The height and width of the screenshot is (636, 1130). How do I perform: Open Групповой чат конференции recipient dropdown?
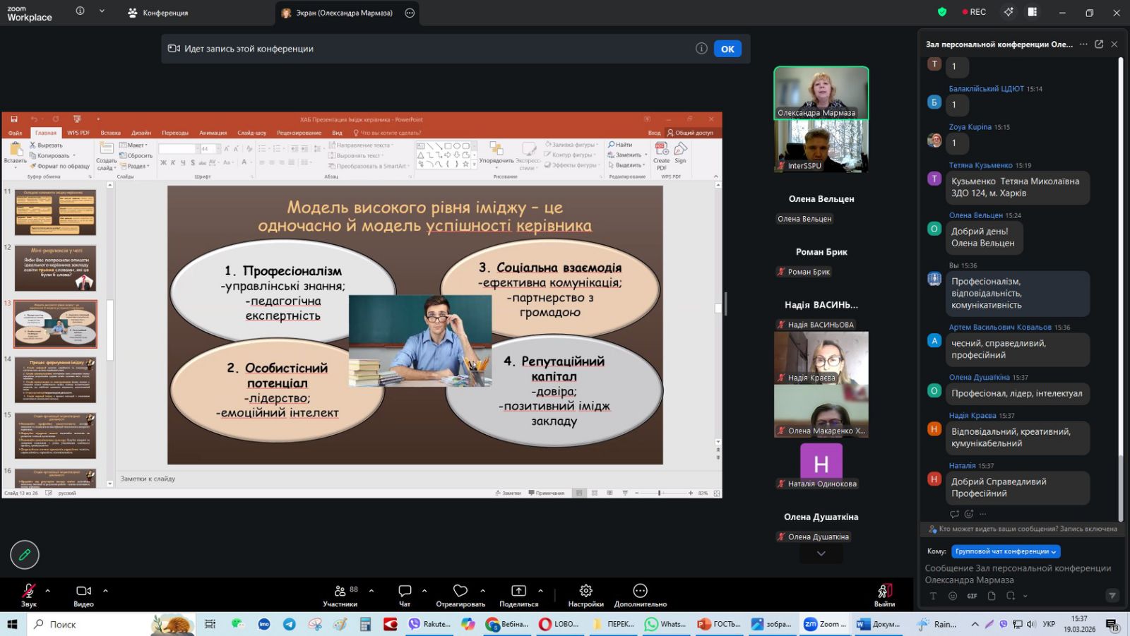[1006, 551]
